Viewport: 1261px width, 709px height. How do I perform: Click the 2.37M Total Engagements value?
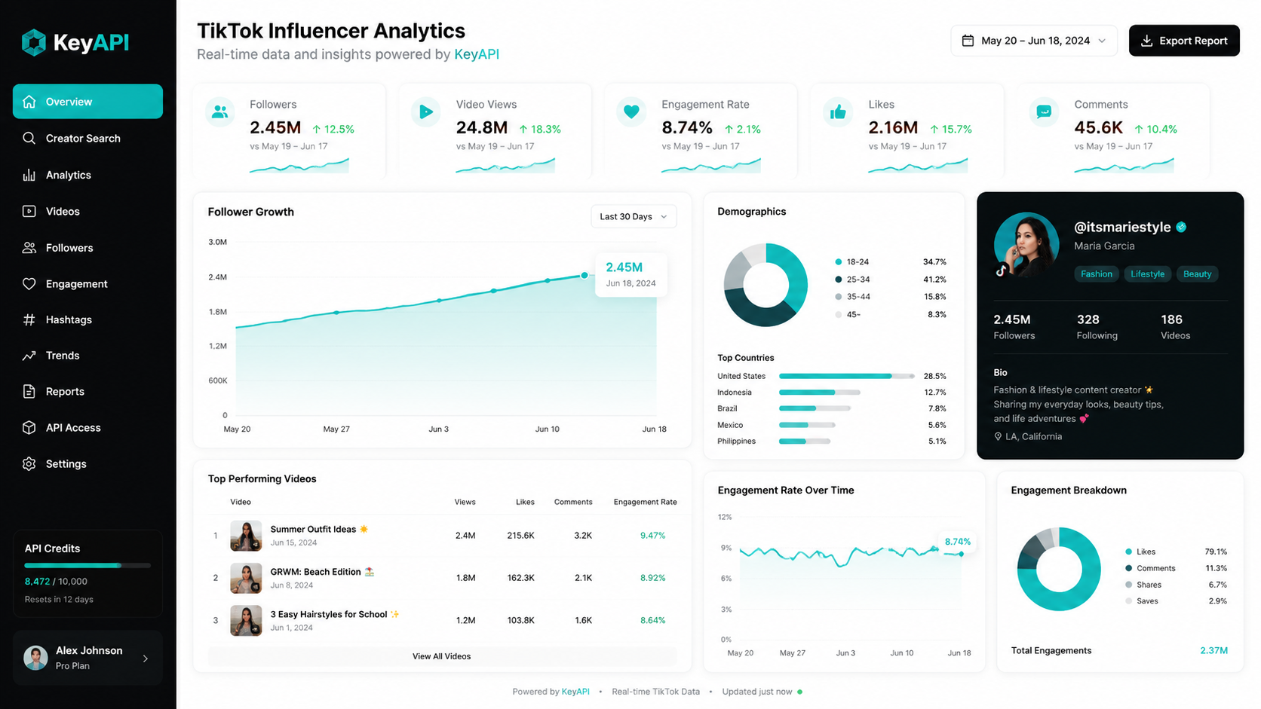pos(1213,650)
